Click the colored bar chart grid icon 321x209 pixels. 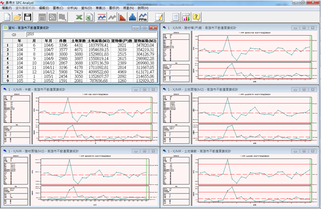coord(186,17)
